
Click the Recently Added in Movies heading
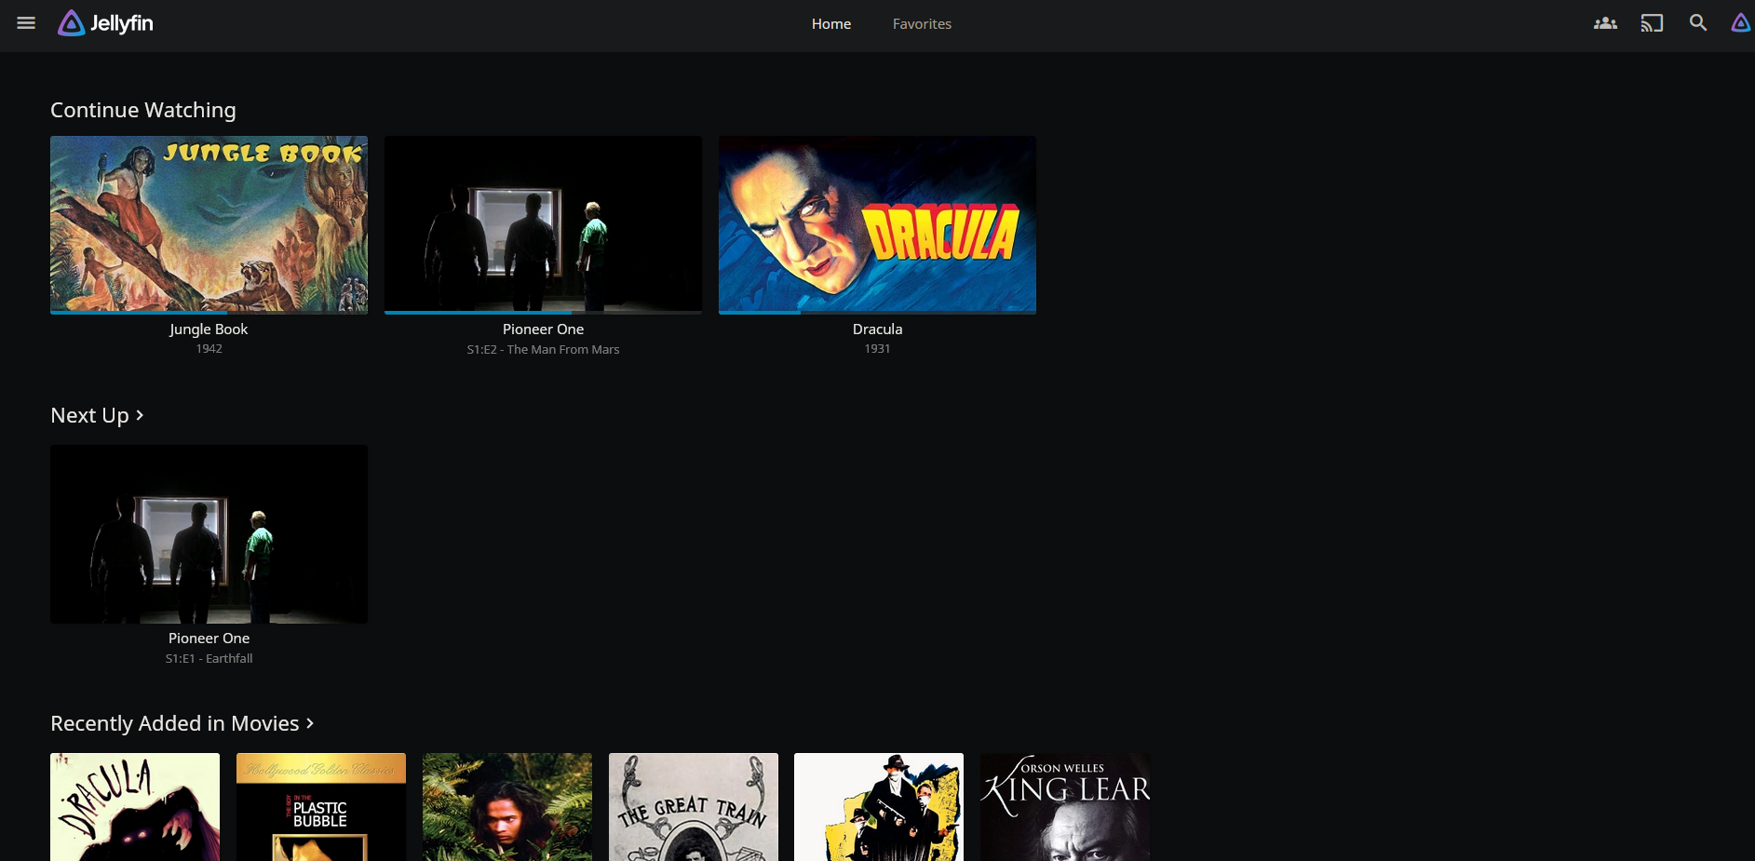175,723
